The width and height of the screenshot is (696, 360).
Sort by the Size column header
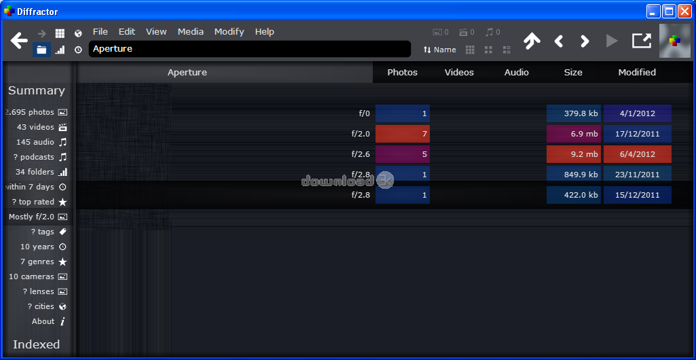point(574,73)
